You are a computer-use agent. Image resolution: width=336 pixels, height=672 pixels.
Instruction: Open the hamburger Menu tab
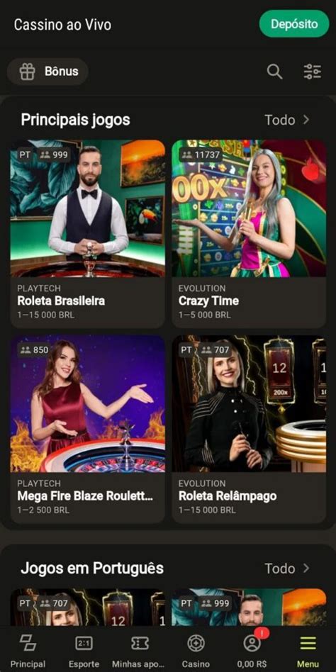click(308, 651)
